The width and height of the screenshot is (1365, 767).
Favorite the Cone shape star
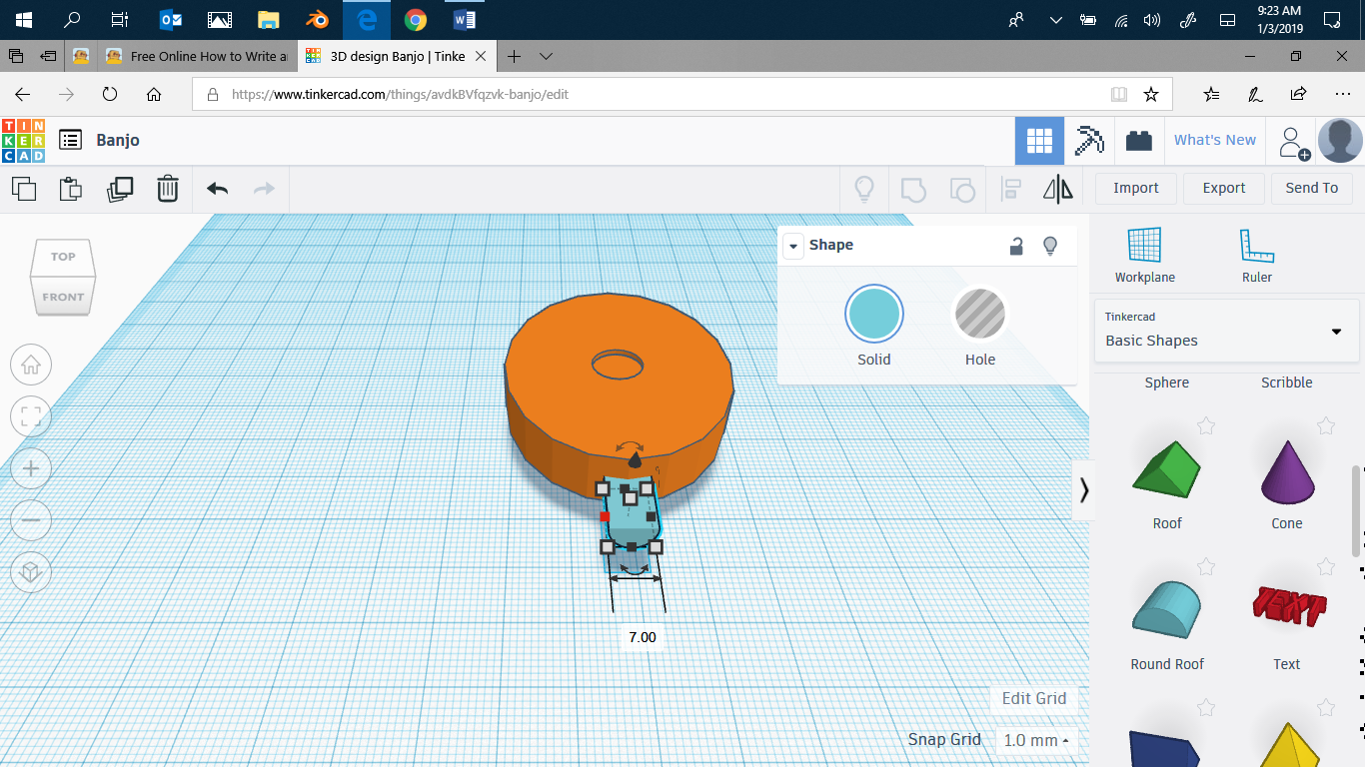click(1326, 426)
